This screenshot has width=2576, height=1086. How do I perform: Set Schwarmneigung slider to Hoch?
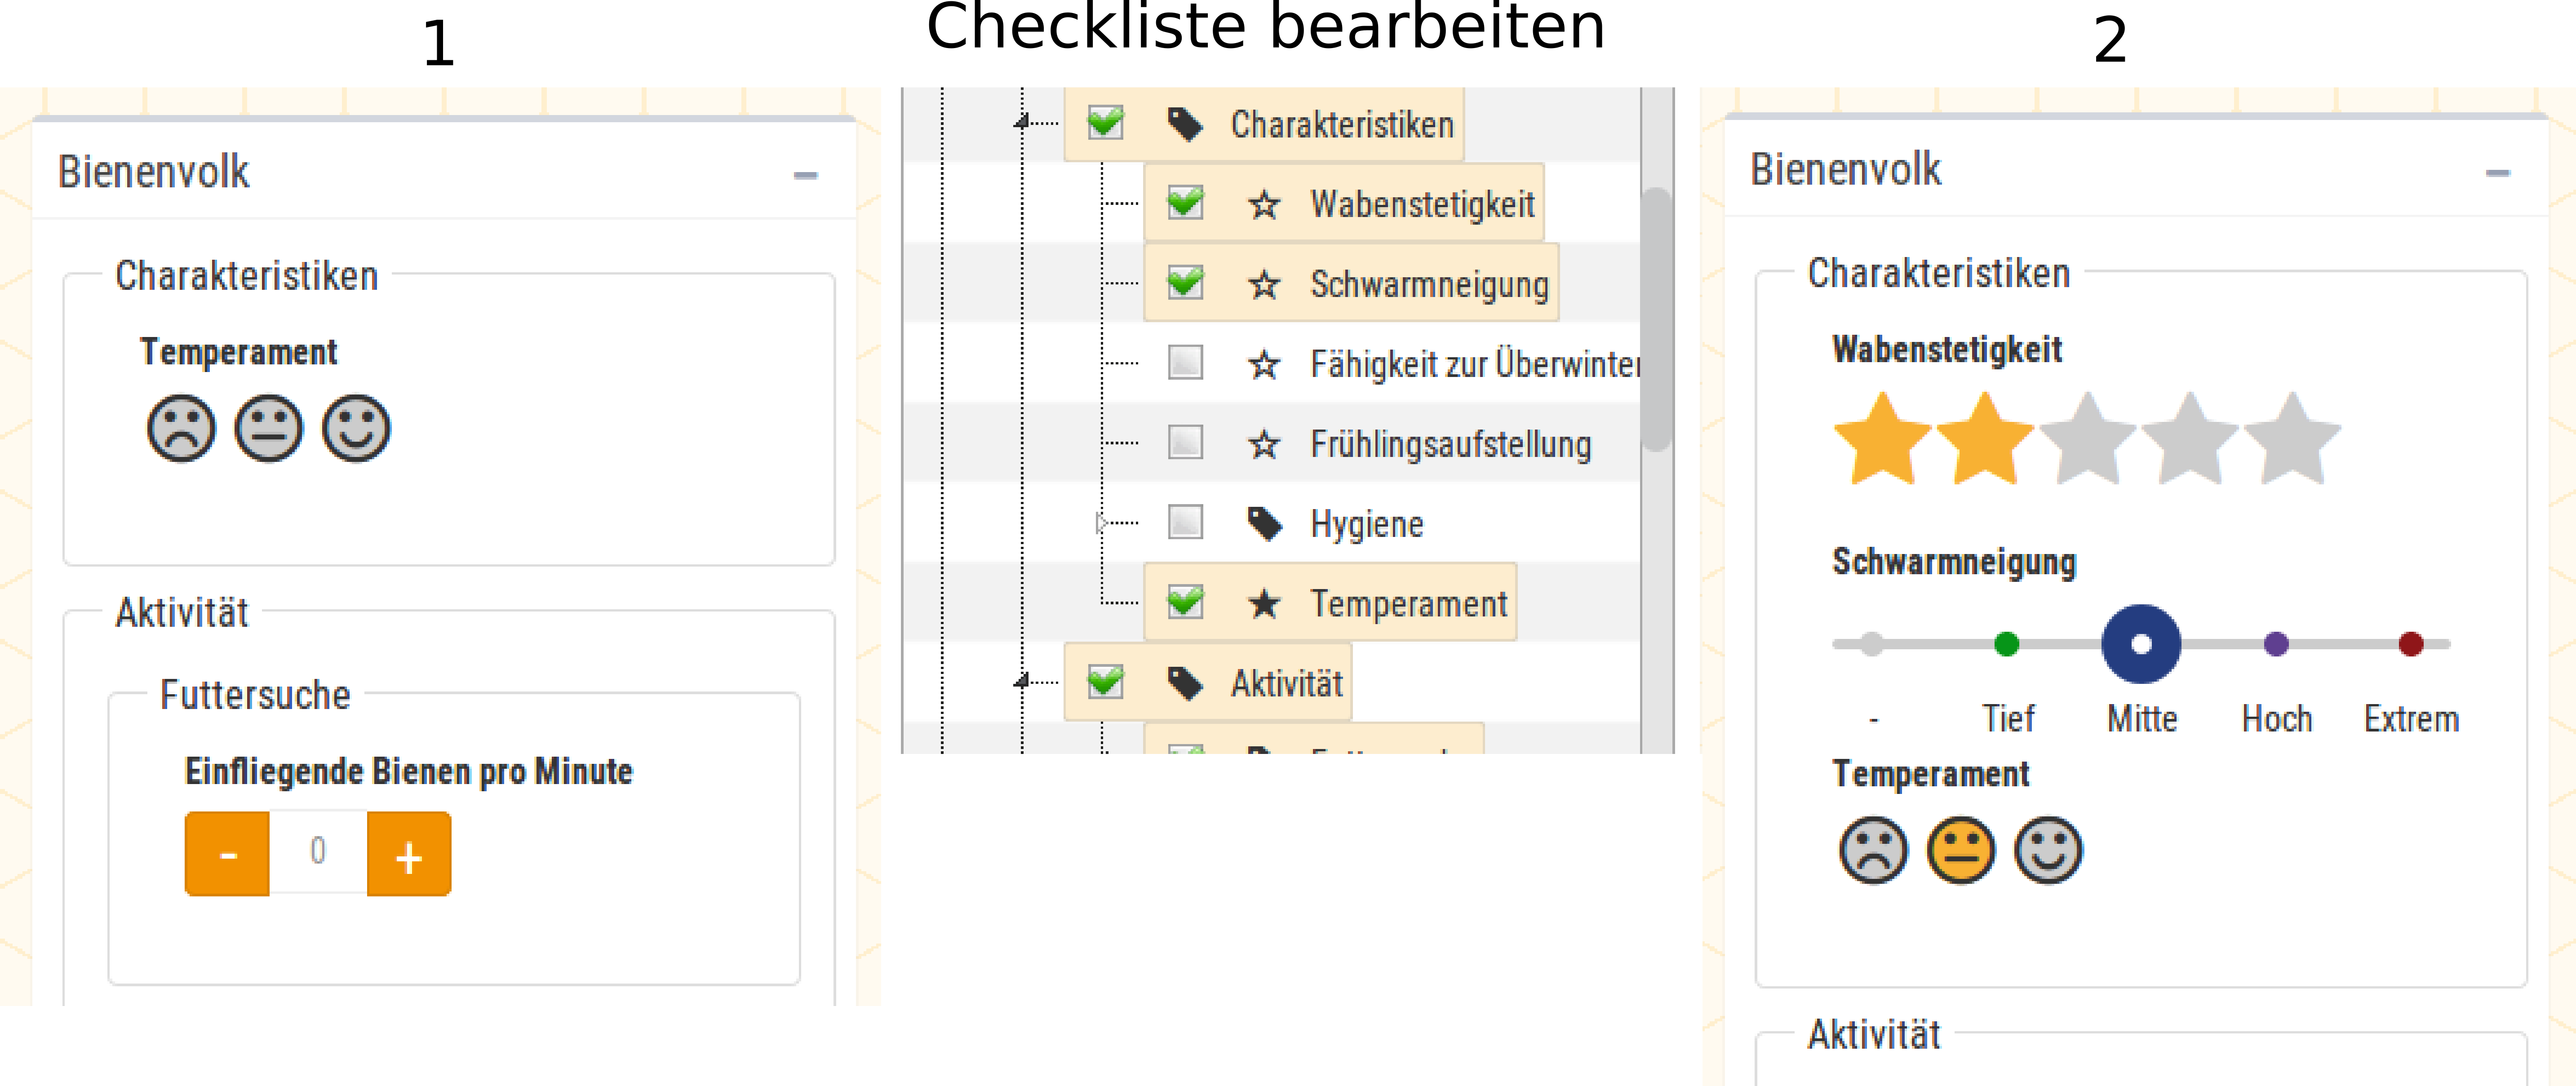tap(2276, 644)
